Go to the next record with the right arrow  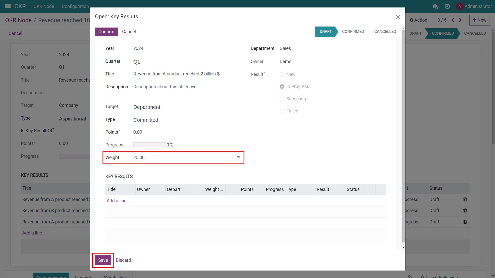pos(460,20)
